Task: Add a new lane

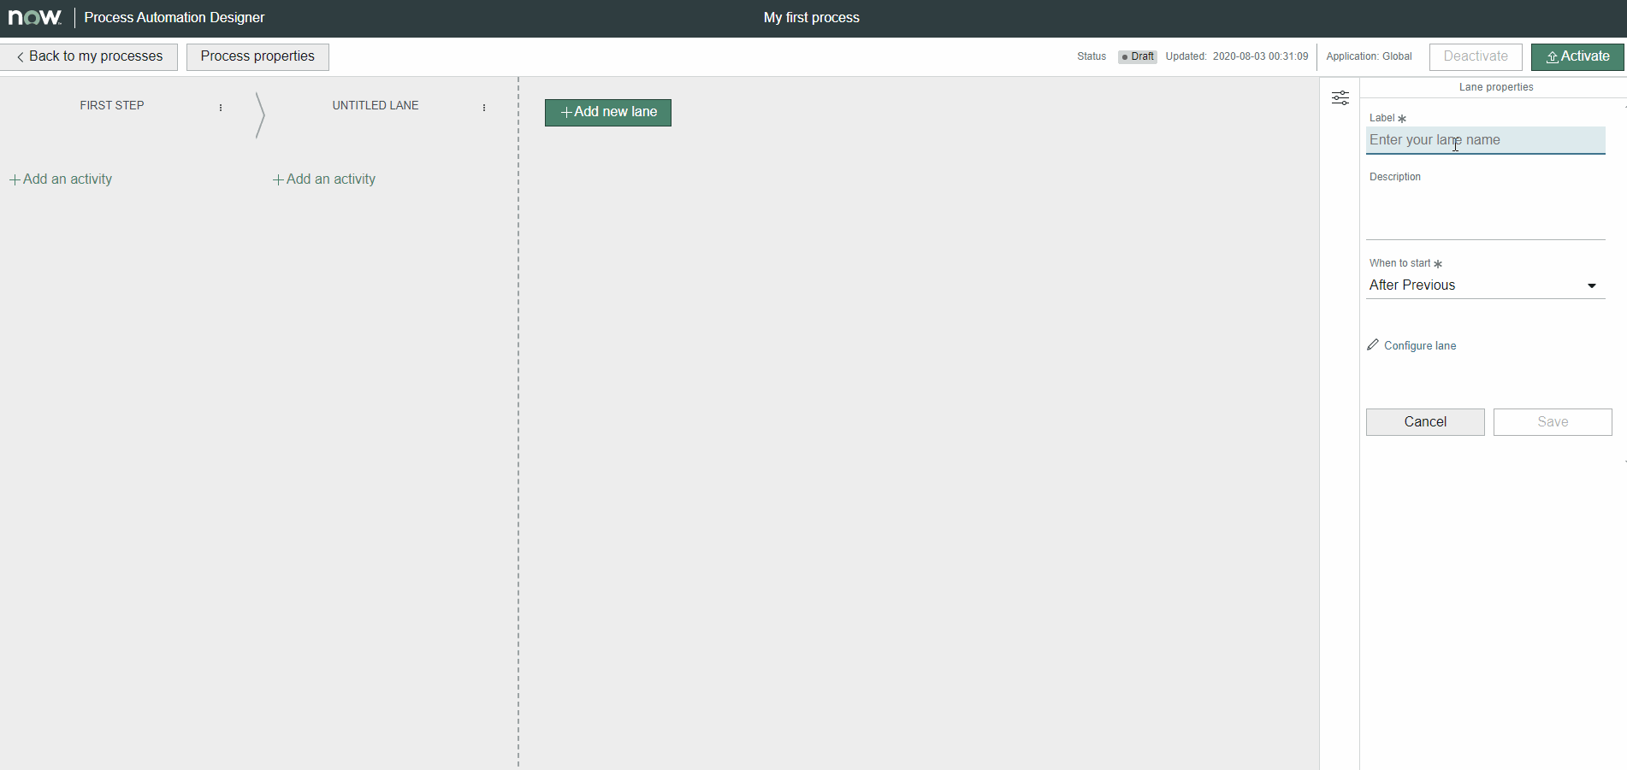Action: point(608,112)
